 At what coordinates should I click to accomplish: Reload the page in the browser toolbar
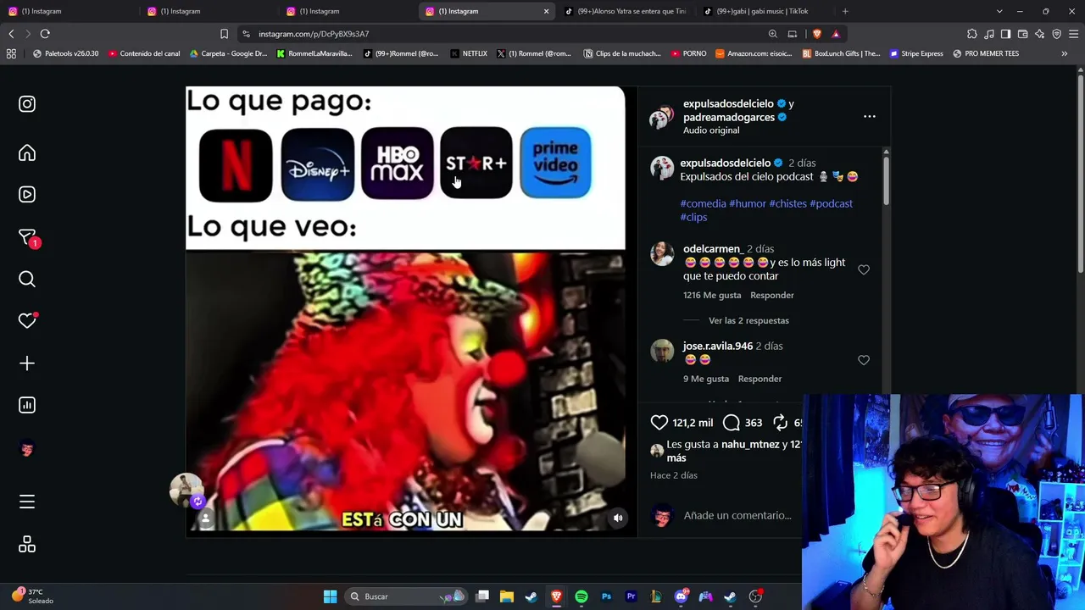45,34
